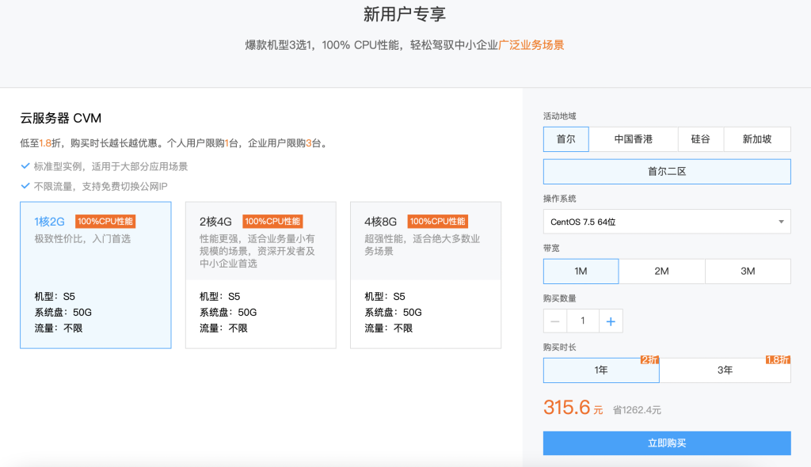Click the 1.8折 discount badge
Image resolution: width=811 pixels, height=467 pixels.
tap(778, 360)
